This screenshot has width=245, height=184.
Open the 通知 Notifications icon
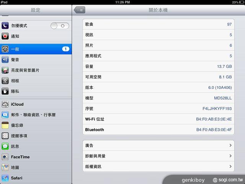tap(5, 36)
